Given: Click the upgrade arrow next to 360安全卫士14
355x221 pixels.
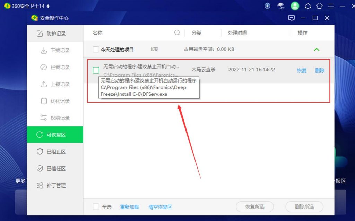Looking at the screenshot, I should [48, 6].
